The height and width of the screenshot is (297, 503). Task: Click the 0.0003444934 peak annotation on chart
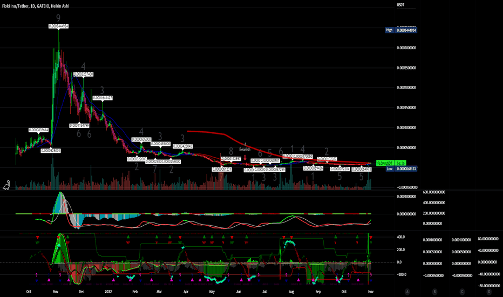tap(58, 26)
